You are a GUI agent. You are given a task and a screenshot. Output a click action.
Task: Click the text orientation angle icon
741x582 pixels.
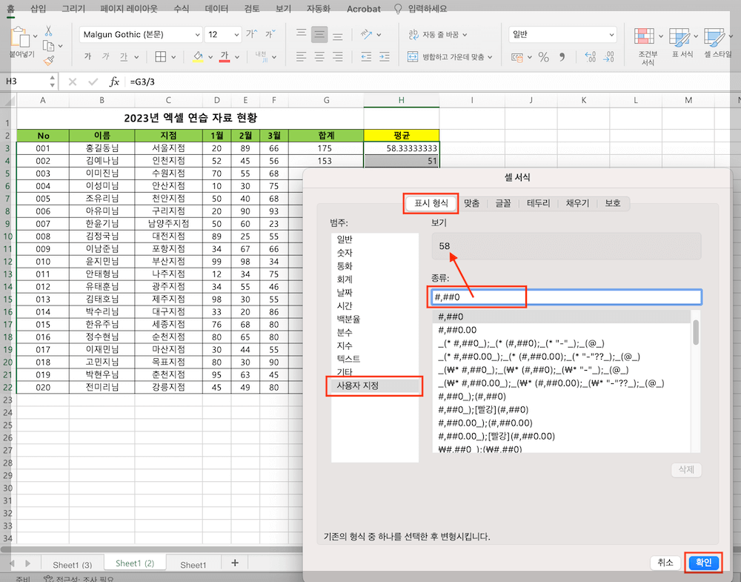tap(366, 34)
